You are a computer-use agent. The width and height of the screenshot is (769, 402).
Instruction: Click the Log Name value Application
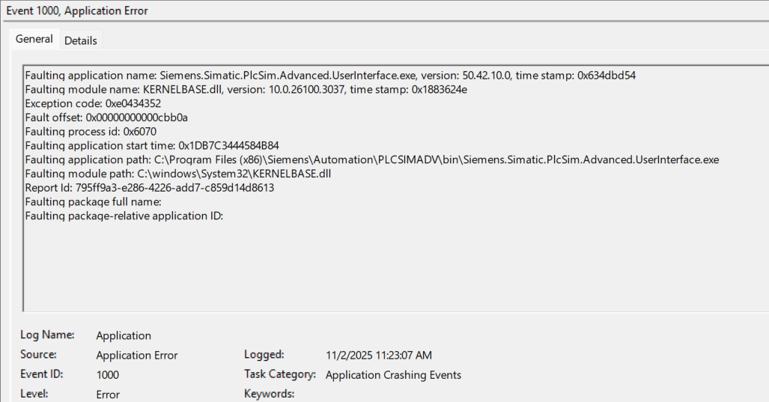[124, 335]
